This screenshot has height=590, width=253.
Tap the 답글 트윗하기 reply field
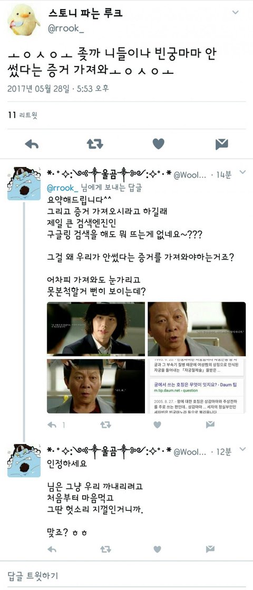126,575
